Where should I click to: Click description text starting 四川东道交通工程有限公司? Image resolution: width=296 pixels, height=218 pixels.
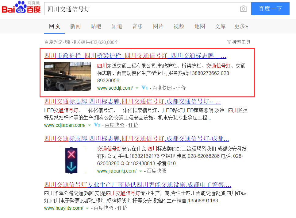(171, 73)
